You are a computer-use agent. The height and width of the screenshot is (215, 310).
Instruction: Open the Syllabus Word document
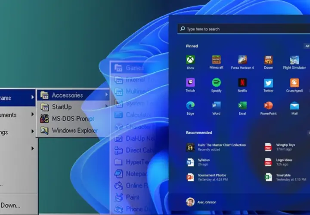(198, 162)
